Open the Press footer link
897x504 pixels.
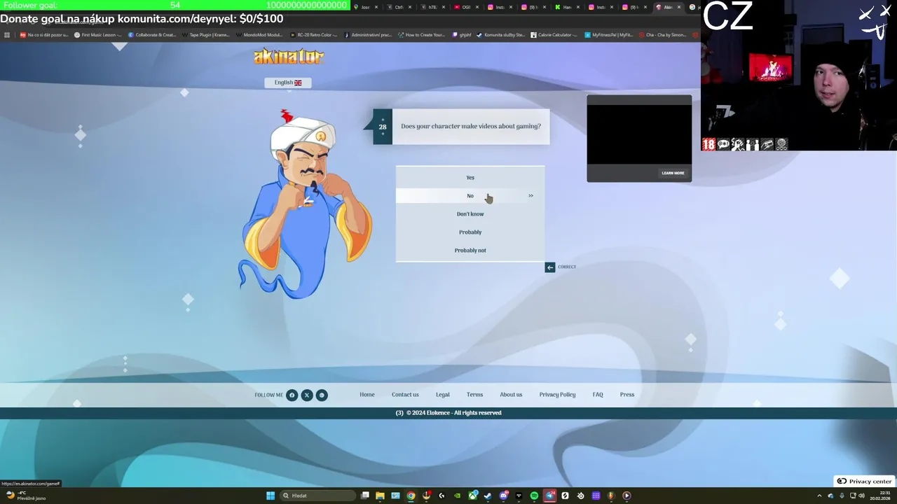point(627,395)
